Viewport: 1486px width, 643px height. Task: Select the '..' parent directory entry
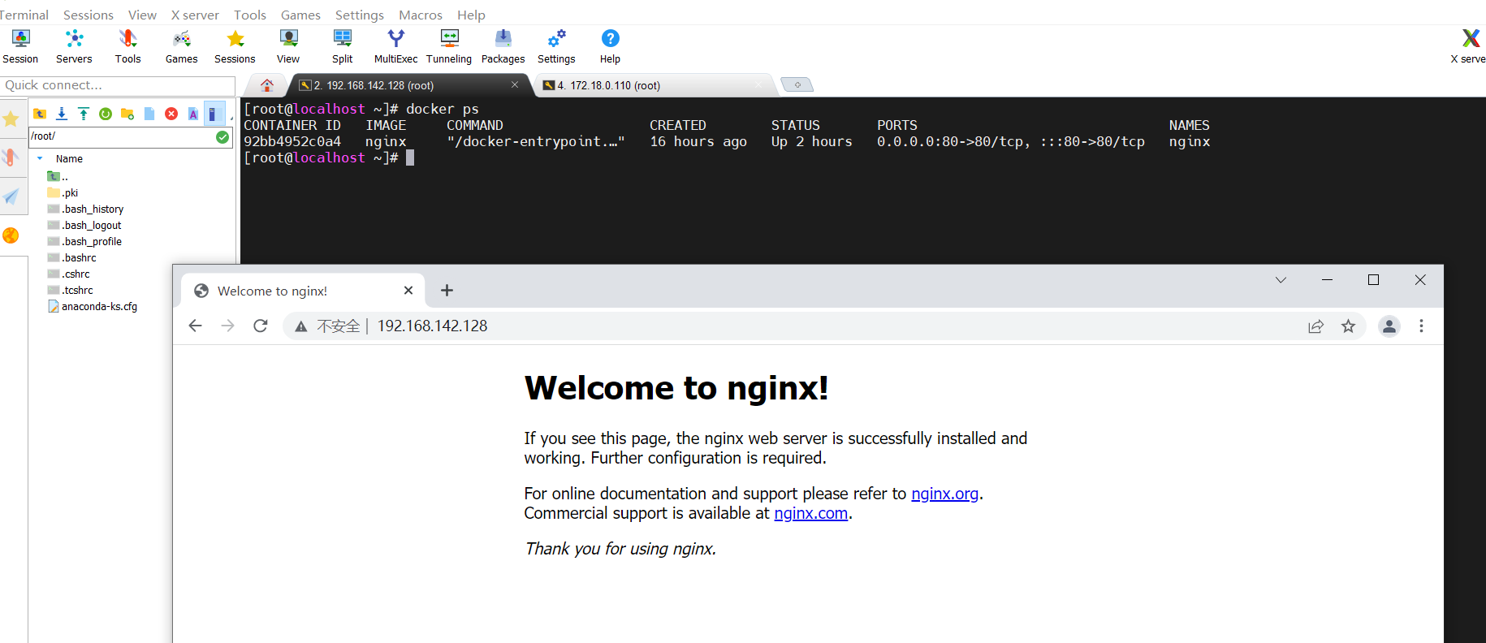pos(58,176)
